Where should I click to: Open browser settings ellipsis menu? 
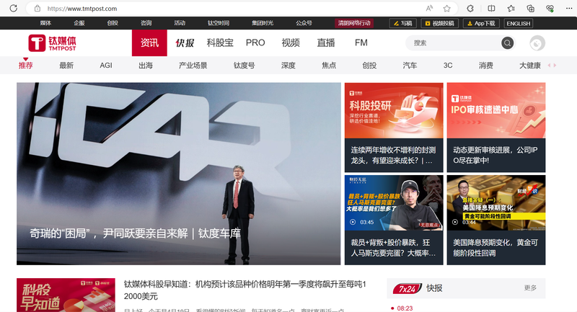[x=569, y=9]
